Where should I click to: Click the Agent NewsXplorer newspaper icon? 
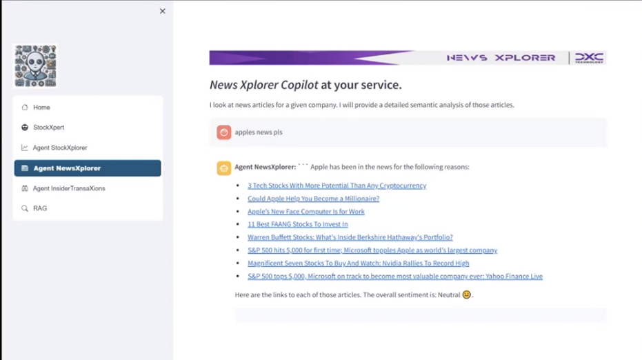coord(25,168)
